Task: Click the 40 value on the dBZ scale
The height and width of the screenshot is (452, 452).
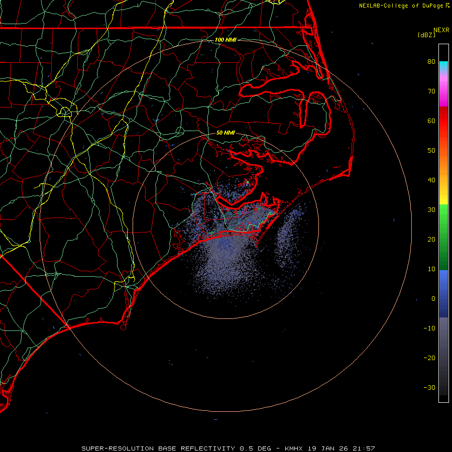Action: [x=431, y=180]
